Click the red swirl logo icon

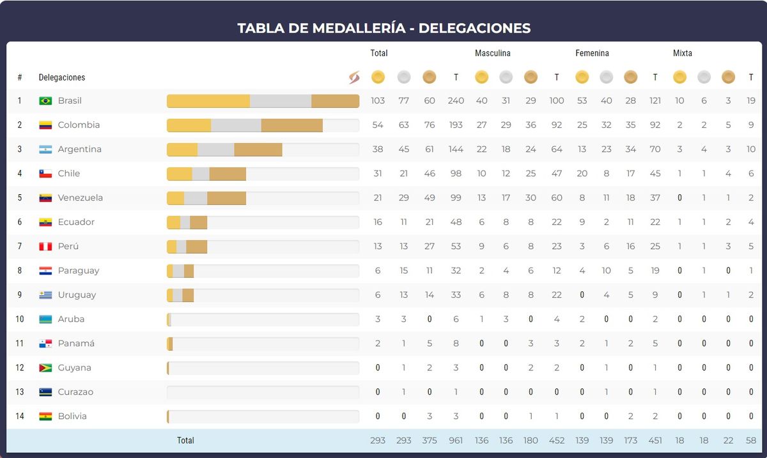tap(353, 77)
